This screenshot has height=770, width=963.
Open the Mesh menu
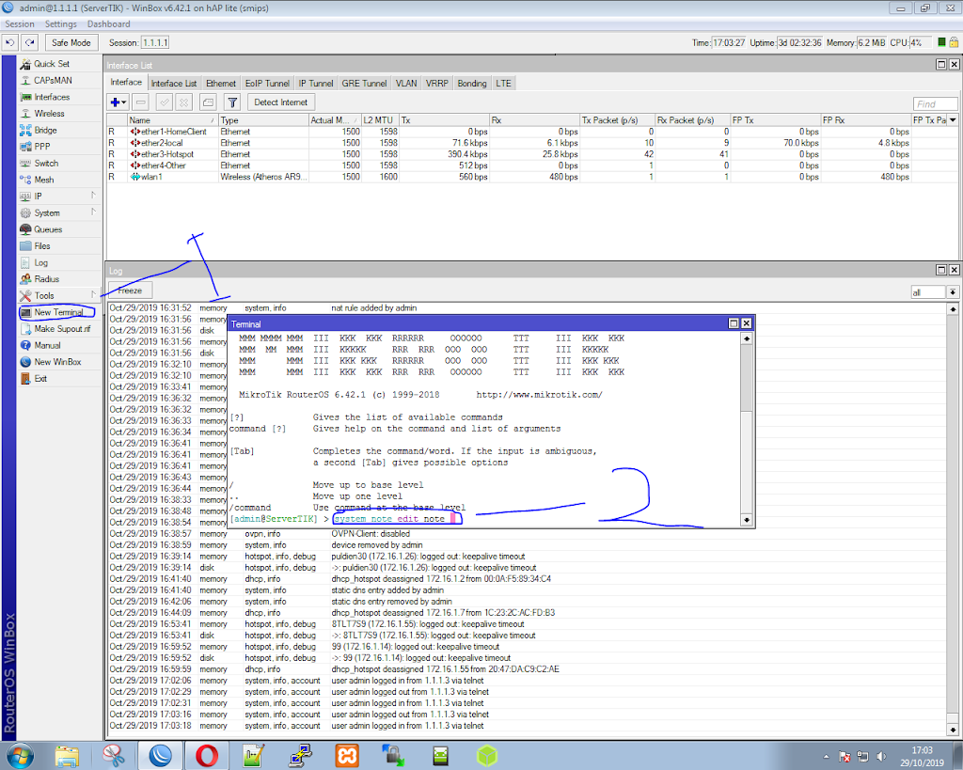click(43, 180)
